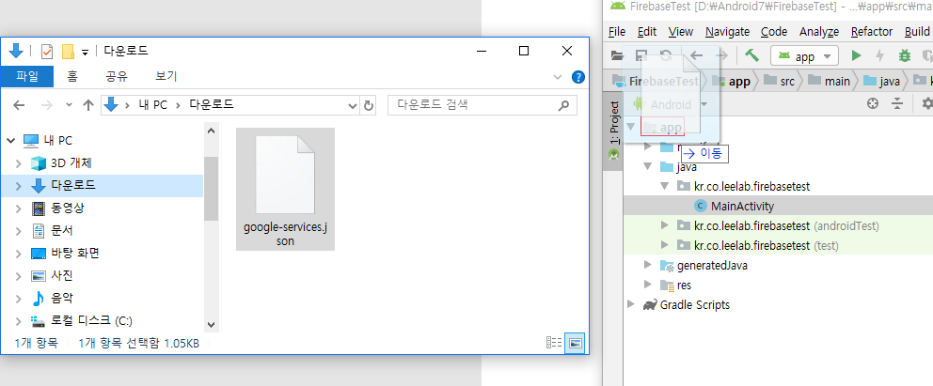Go up one folder level in Explorer

coord(86,105)
